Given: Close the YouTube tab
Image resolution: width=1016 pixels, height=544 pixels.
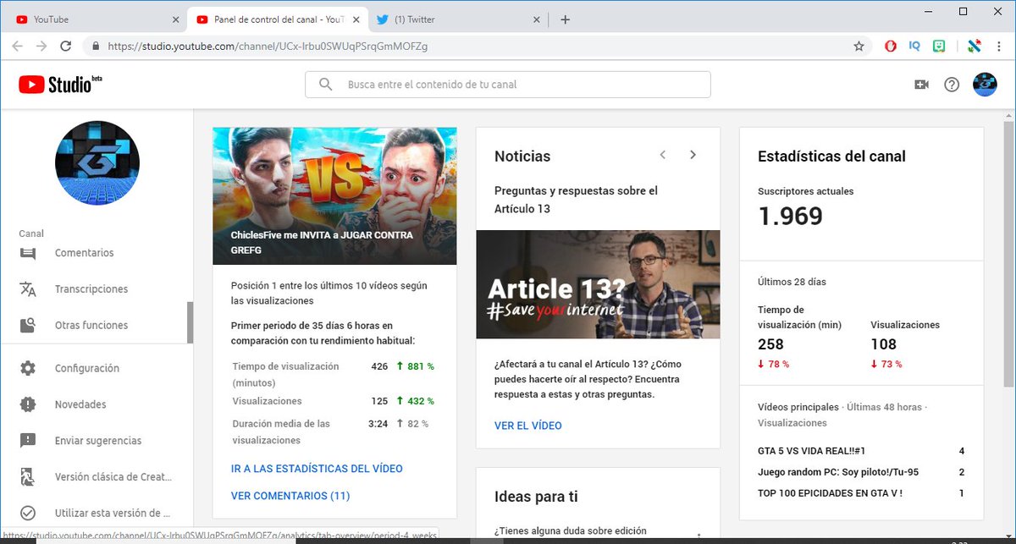Looking at the screenshot, I should pos(175,19).
